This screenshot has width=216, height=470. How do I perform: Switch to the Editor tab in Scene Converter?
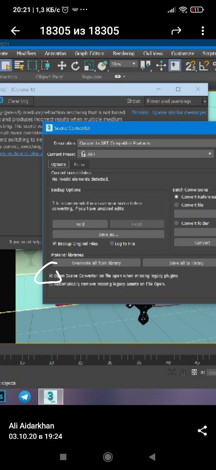pyautogui.click(x=79, y=164)
